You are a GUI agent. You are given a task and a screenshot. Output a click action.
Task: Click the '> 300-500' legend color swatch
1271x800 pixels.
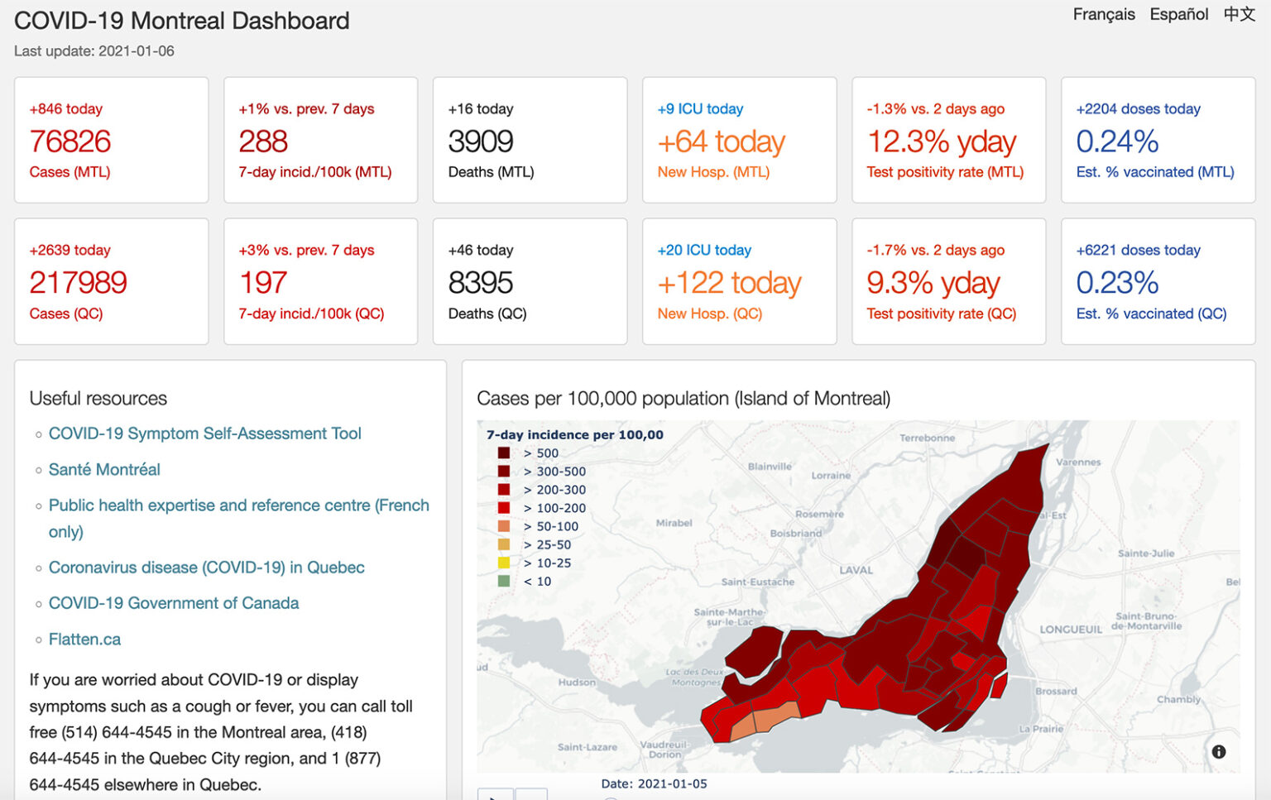[503, 472]
